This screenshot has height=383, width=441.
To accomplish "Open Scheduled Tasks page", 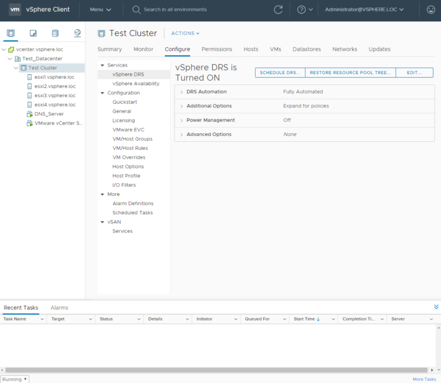I will tap(133, 213).
